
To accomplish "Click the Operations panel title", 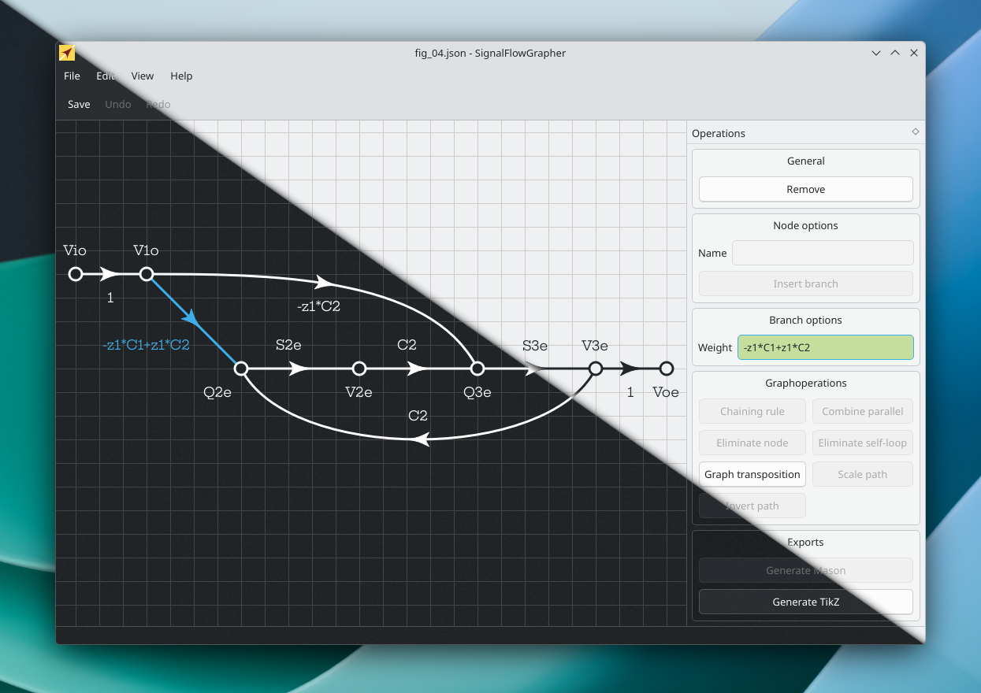I will pyautogui.click(x=719, y=133).
